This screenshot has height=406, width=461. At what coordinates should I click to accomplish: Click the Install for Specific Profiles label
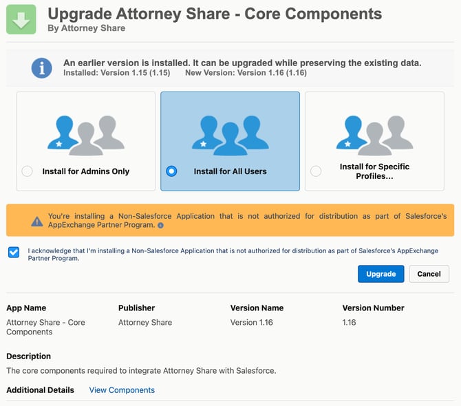pyautogui.click(x=374, y=171)
